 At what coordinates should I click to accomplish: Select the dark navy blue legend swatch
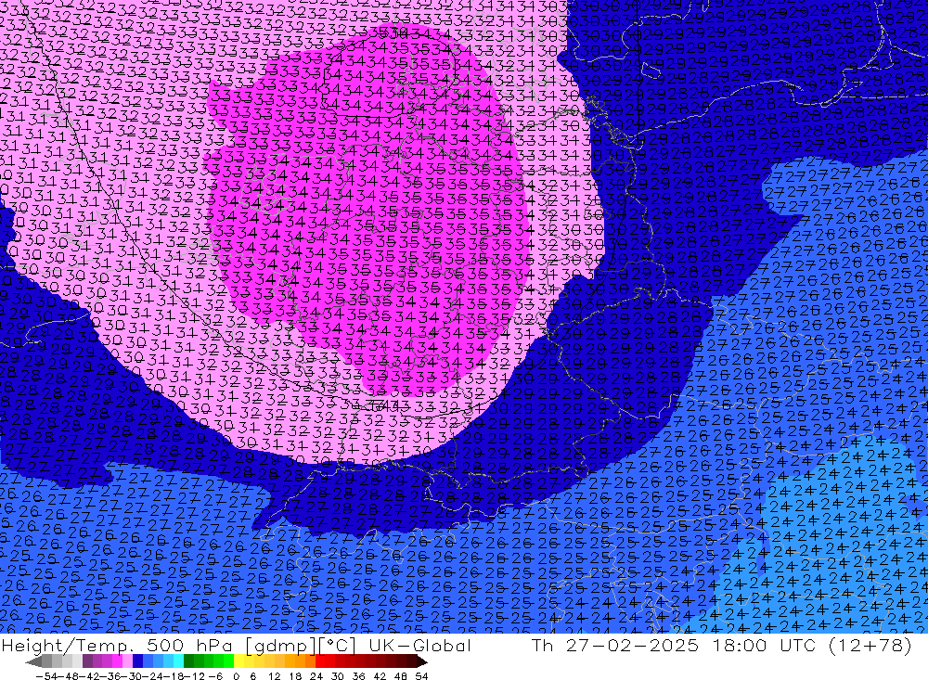point(137,661)
